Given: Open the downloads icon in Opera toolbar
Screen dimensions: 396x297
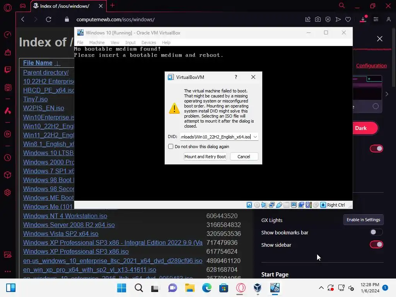Looking at the screenshot, I should click(363, 19).
